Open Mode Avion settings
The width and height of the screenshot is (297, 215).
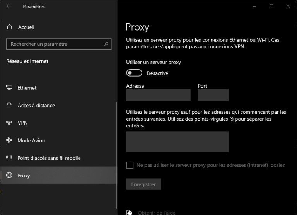(31, 140)
